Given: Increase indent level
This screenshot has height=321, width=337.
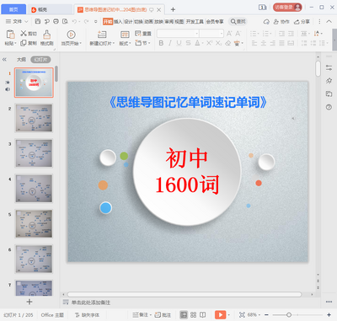Looking at the screenshot, I should click(291, 34).
